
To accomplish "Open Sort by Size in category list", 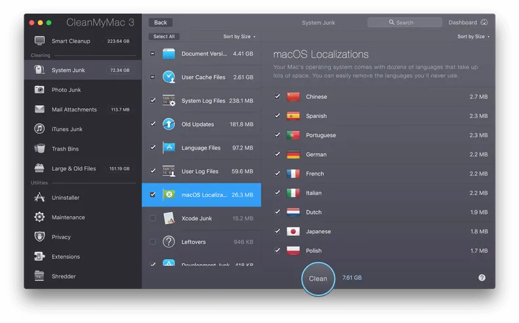I will point(239,37).
